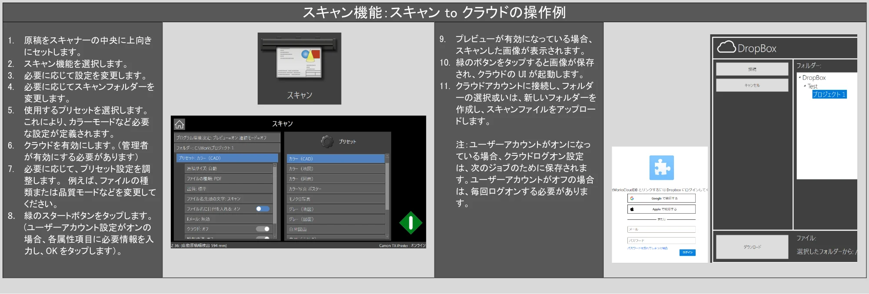869x294 pixels.
Task: Click the 接続 connect button in DropBox panel
Action: (x=752, y=69)
